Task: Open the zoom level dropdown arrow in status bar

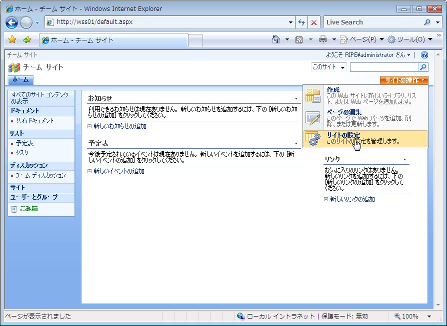Action: 429,317
